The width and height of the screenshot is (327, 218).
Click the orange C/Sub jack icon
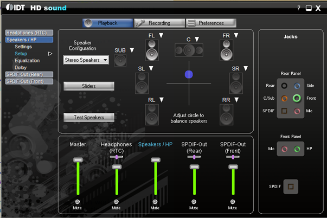click(x=284, y=98)
